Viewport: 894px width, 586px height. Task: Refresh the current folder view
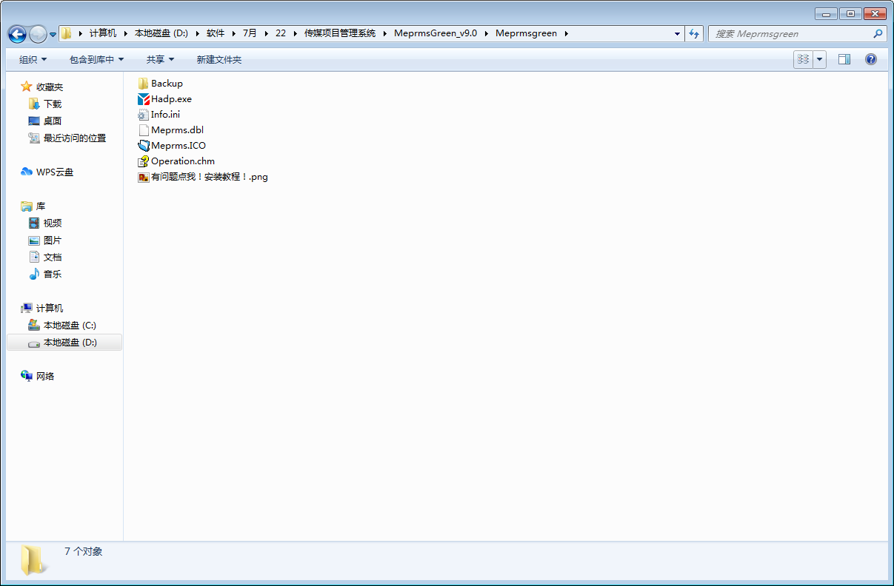(694, 33)
